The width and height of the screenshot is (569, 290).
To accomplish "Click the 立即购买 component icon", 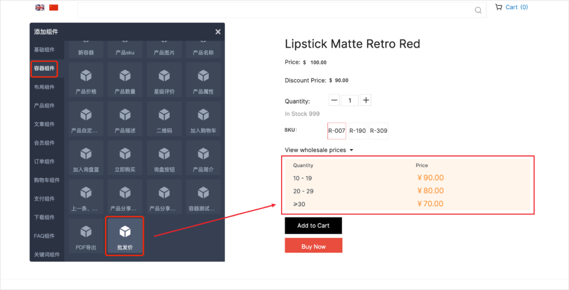I will coord(125,158).
